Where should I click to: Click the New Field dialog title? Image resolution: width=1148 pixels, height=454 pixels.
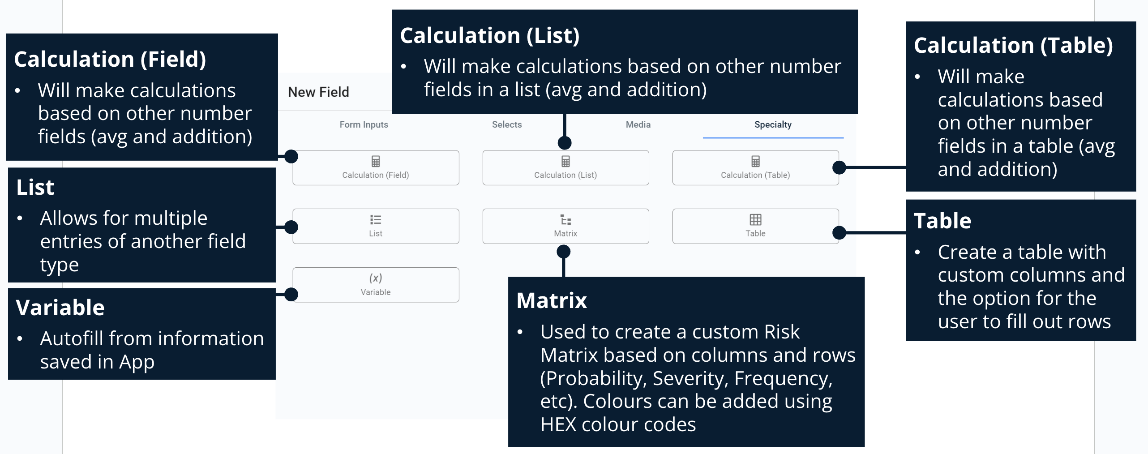(x=318, y=92)
